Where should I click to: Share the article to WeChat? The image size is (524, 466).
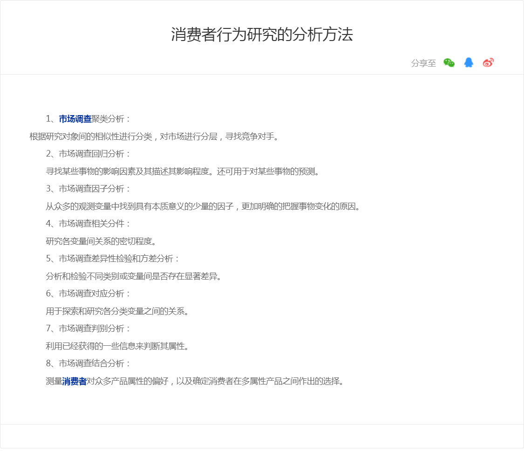(449, 62)
